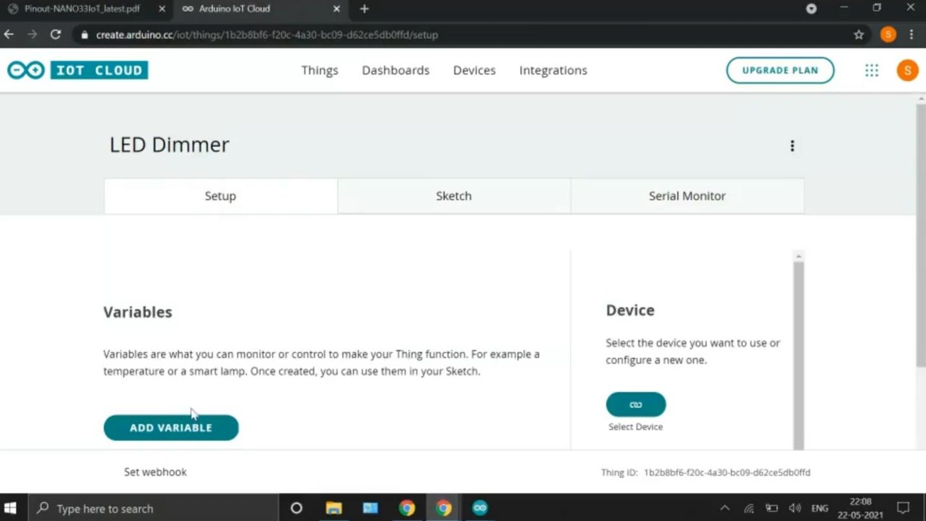This screenshot has height=521, width=926.
Task: Open the Wi-Fi network tray icon
Action: click(749, 509)
